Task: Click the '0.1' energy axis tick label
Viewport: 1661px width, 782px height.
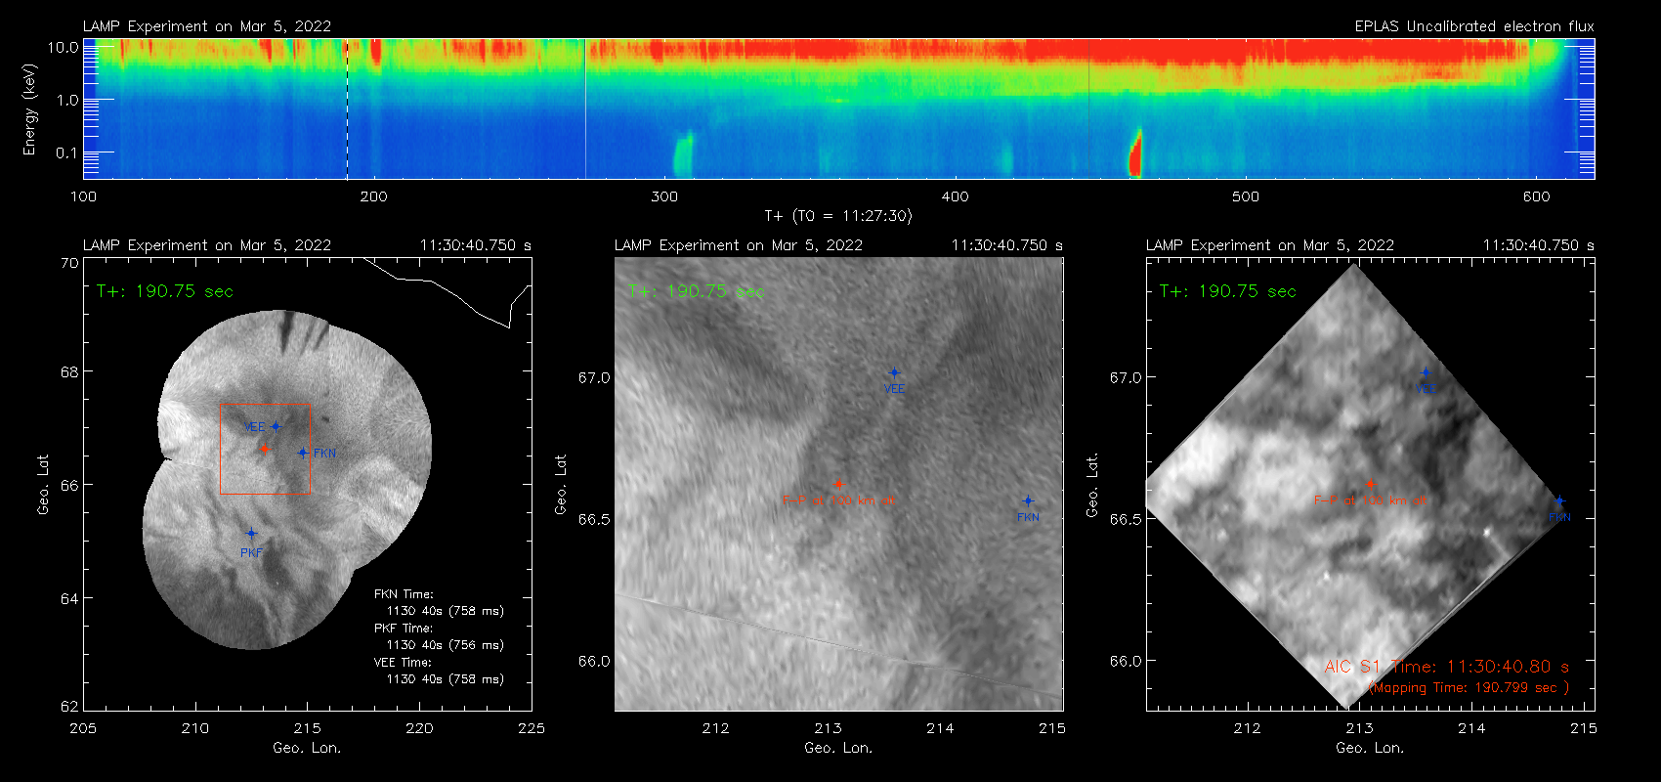Action: (x=67, y=152)
